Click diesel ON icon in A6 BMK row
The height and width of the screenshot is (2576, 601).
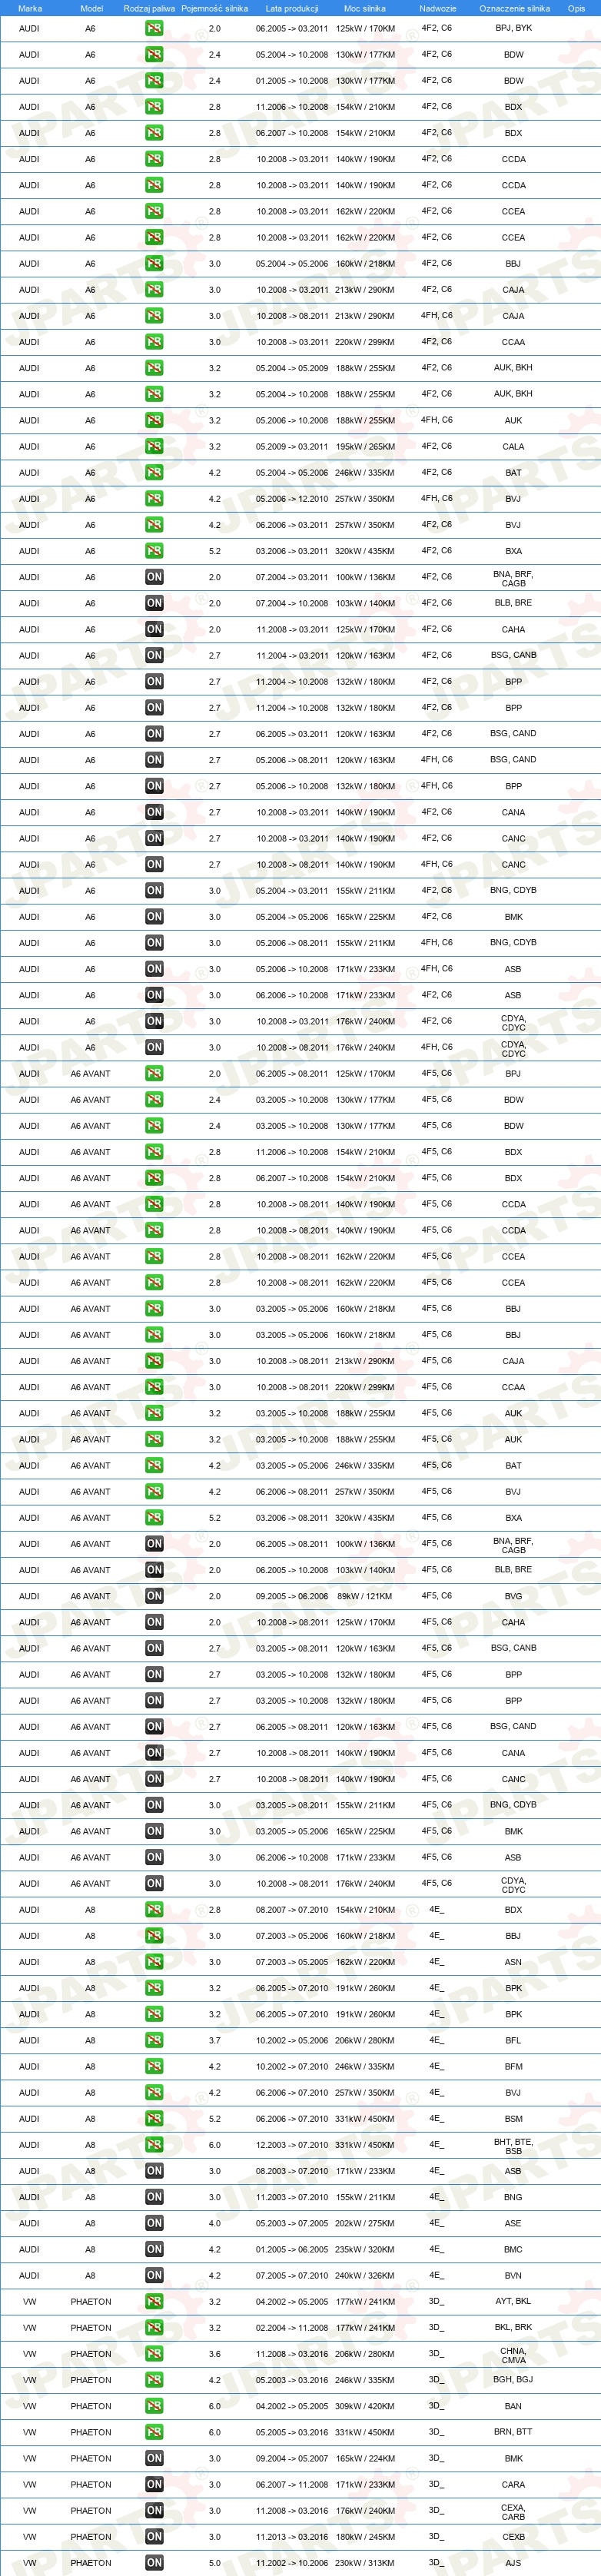pos(154,917)
